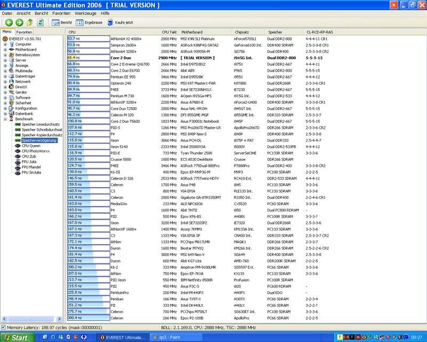Expand the Computer tree node

(5, 44)
